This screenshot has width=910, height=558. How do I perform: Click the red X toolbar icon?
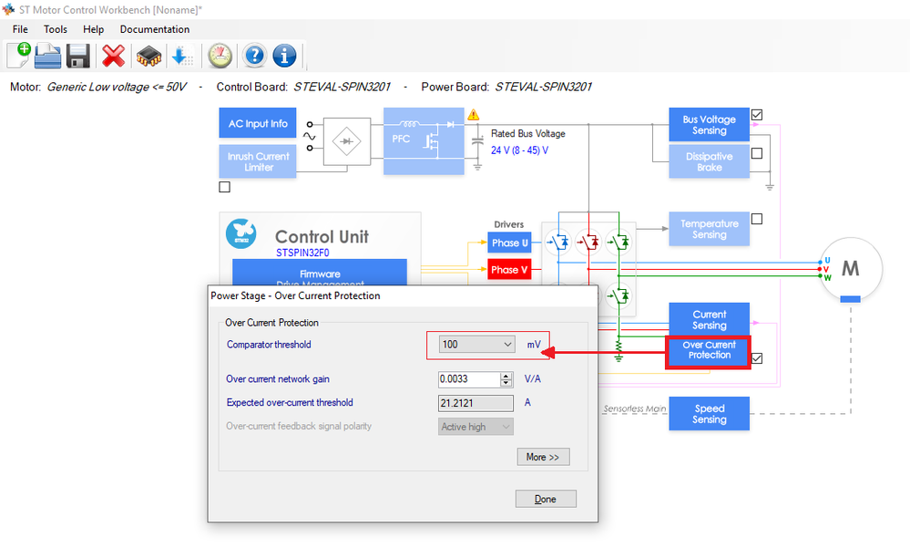click(113, 57)
